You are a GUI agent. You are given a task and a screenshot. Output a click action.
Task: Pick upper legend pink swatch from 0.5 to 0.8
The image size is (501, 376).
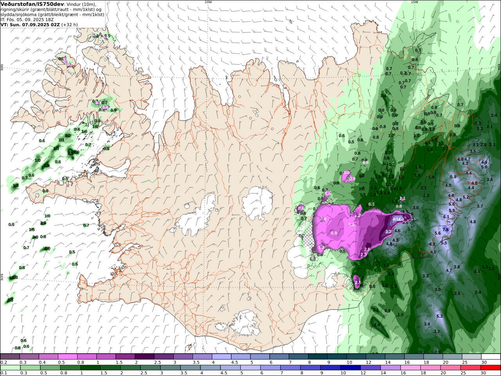click(67, 356)
